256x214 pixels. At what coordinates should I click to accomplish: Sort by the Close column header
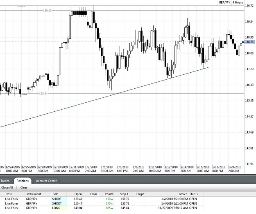click(94, 194)
